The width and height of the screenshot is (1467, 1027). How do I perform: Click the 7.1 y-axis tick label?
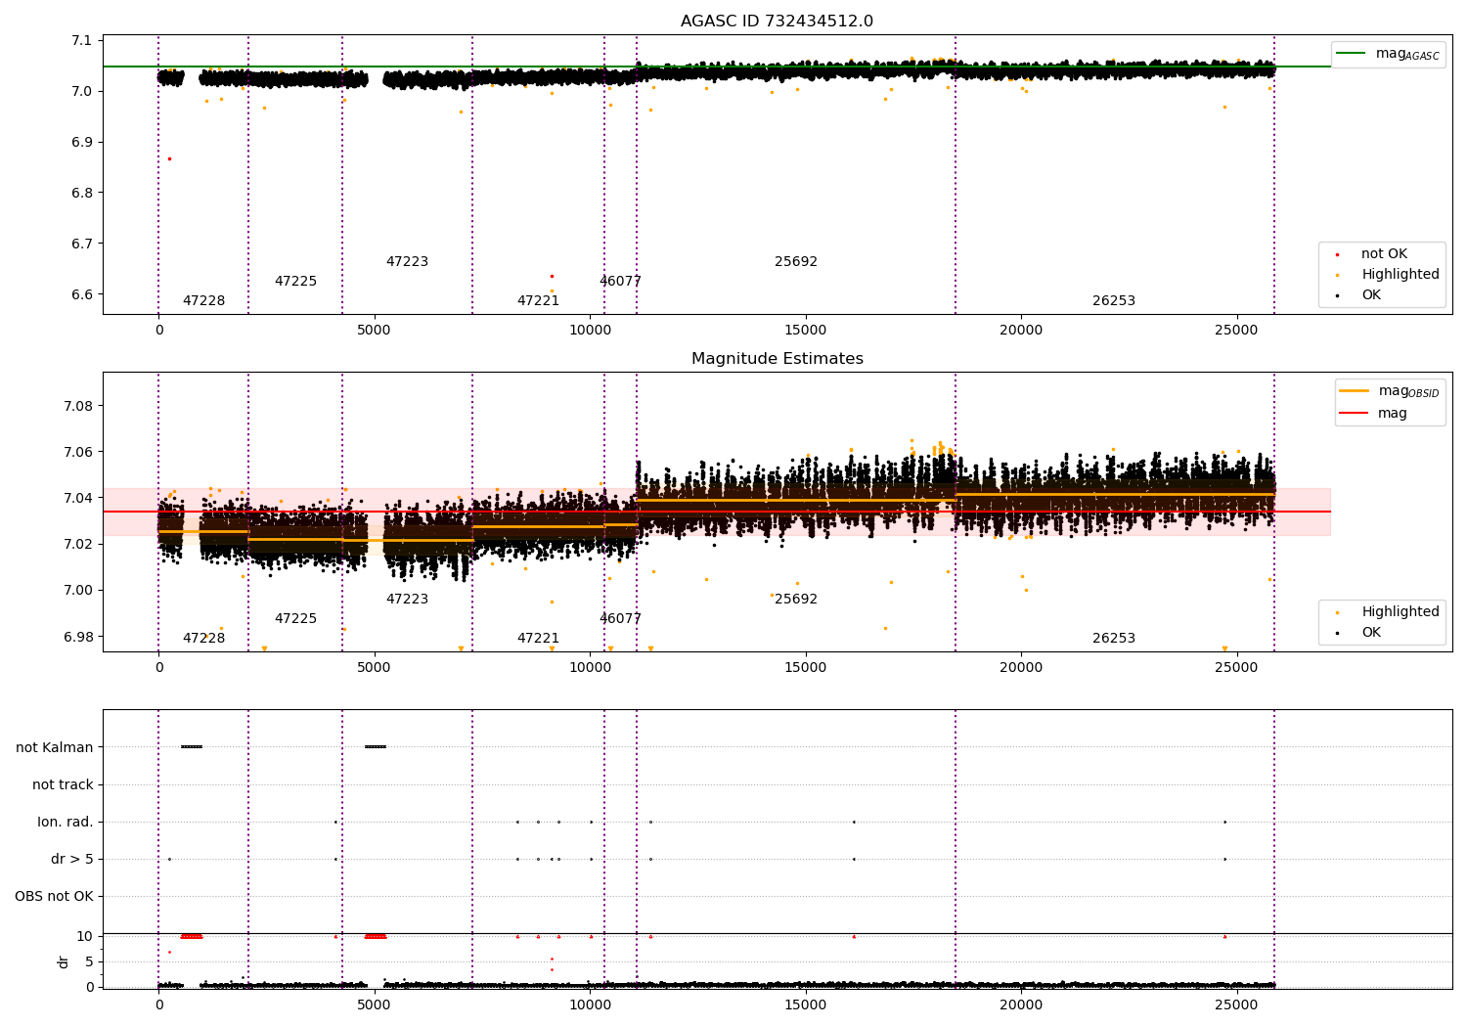[82, 40]
